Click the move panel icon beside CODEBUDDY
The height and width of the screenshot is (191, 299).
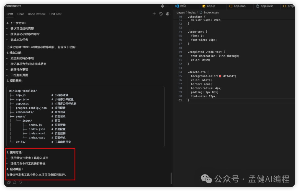point(162,6)
